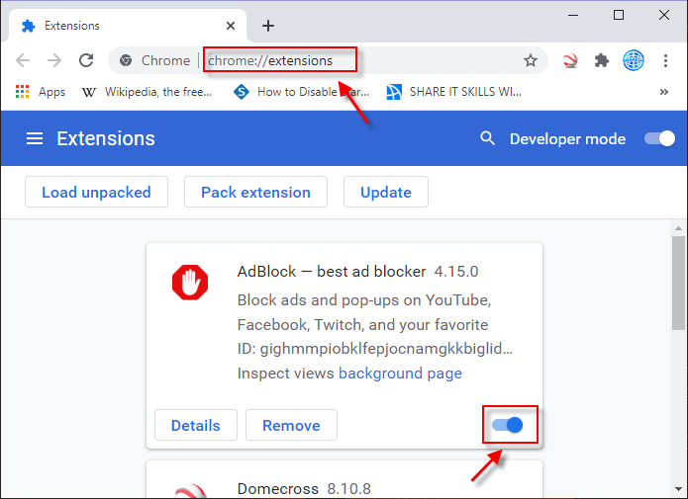This screenshot has height=499, width=688.
Task: Click the AdBlock red hand icon
Action: point(190,283)
